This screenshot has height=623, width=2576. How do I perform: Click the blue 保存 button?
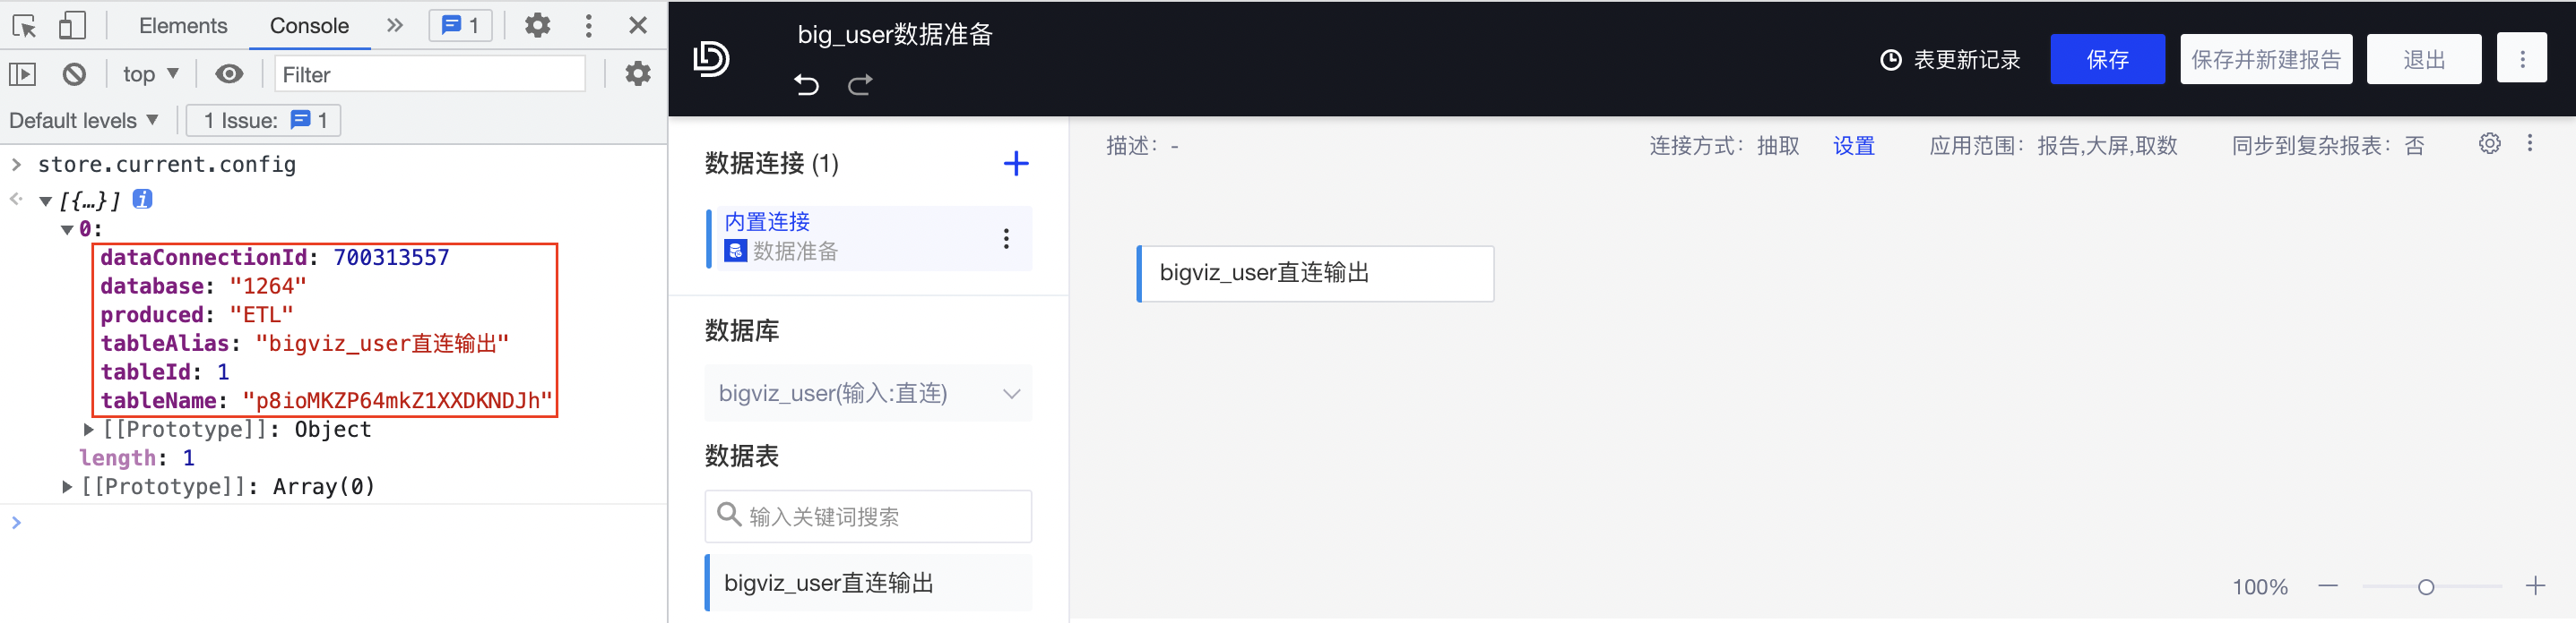point(2107,60)
